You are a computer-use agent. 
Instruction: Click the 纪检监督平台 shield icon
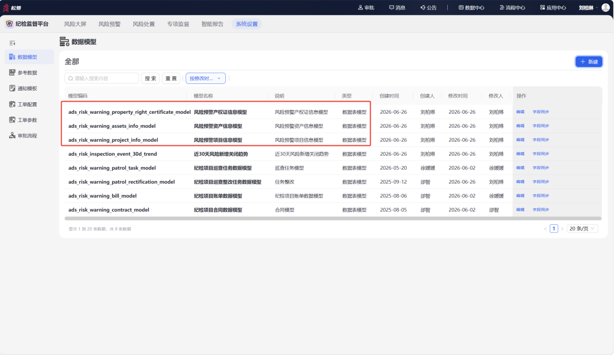[x=9, y=24]
